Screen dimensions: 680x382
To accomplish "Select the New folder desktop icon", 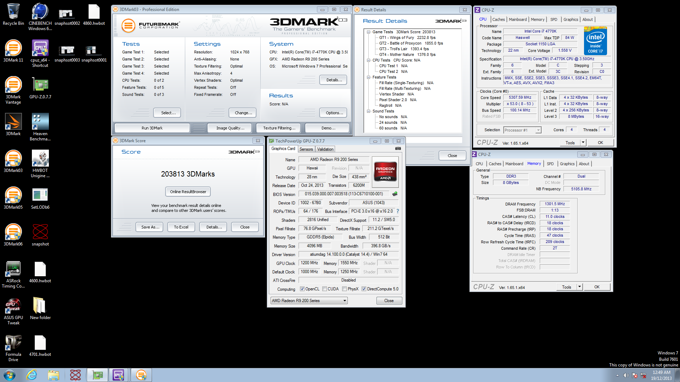I will click(x=40, y=308).
